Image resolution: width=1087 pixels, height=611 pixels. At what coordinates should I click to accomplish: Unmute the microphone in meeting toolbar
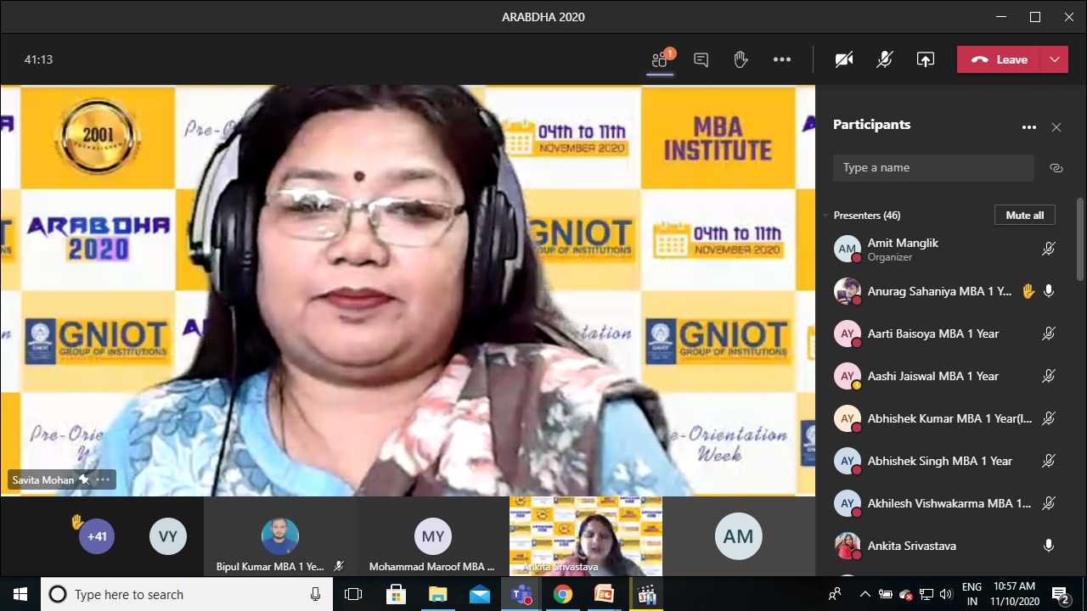click(884, 59)
